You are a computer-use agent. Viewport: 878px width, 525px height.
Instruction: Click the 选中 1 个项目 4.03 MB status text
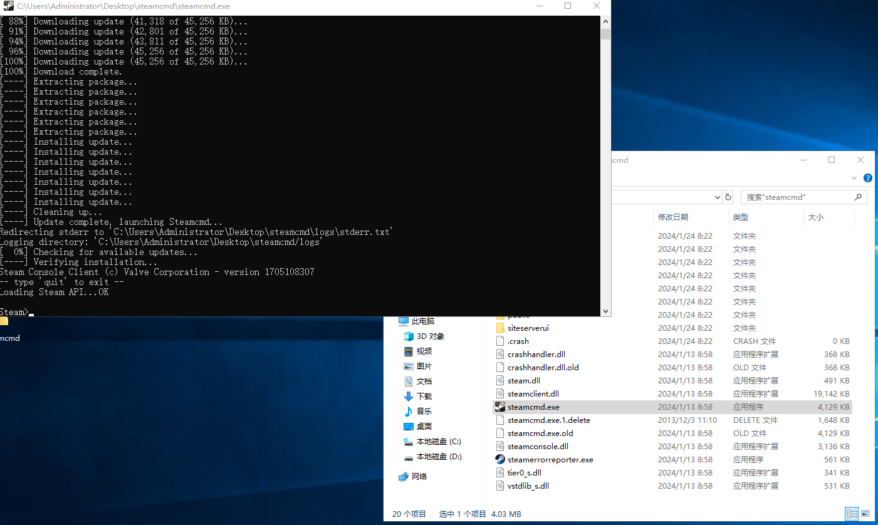coord(480,514)
